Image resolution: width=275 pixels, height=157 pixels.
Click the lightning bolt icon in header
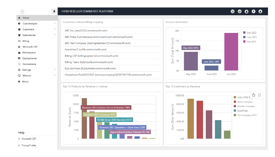(253, 11)
